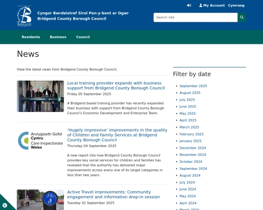
Task: Click the Bridgend council logo
Action: point(24,16)
